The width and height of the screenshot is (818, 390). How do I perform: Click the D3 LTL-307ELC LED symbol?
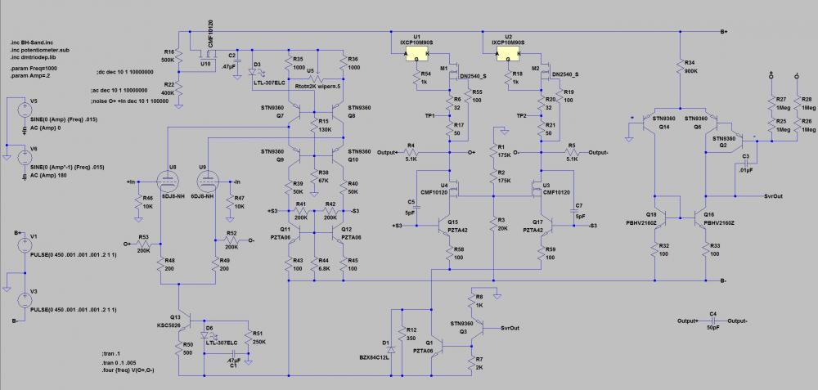pos(254,71)
